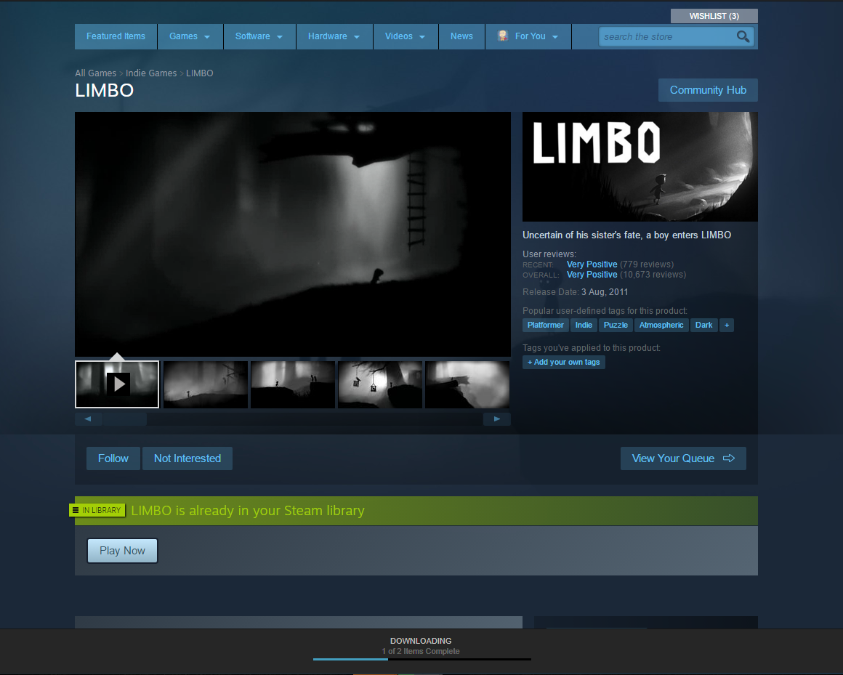Click Add your own tags
Image resolution: width=843 pixels, height=675 pixels.
[x=563, y=363]
